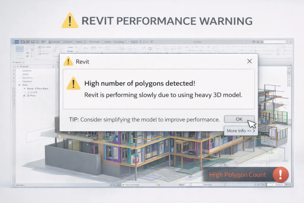This screenshot has width=304, height=203.
Task: Click the Project Browser icon above the tree
Action: point(18,66)
